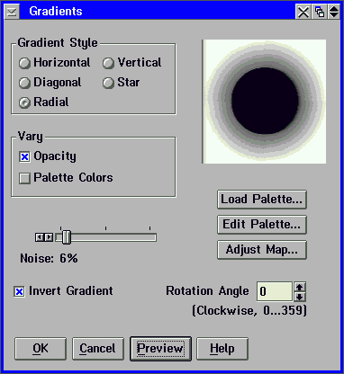Click the Edit Palette button
The image size is (344, 374).
(262, 225)
